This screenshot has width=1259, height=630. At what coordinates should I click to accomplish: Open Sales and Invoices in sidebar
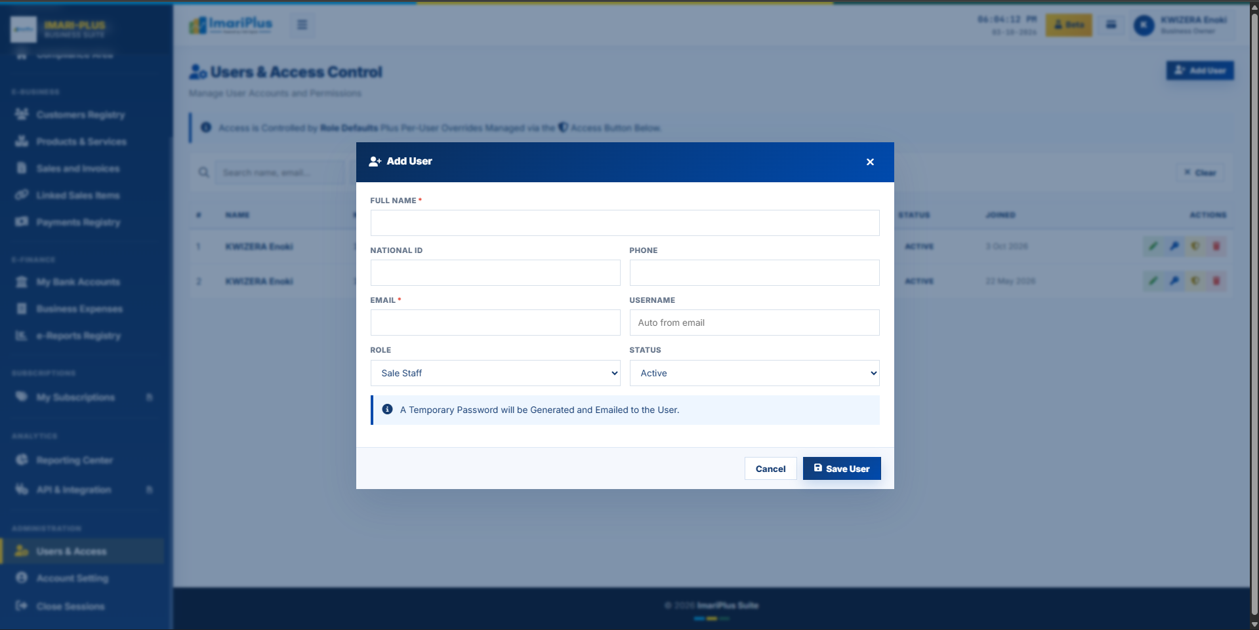[x=82, y=168]
